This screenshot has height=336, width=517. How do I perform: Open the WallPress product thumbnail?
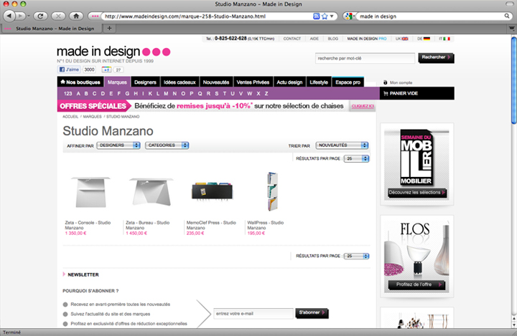272,191
